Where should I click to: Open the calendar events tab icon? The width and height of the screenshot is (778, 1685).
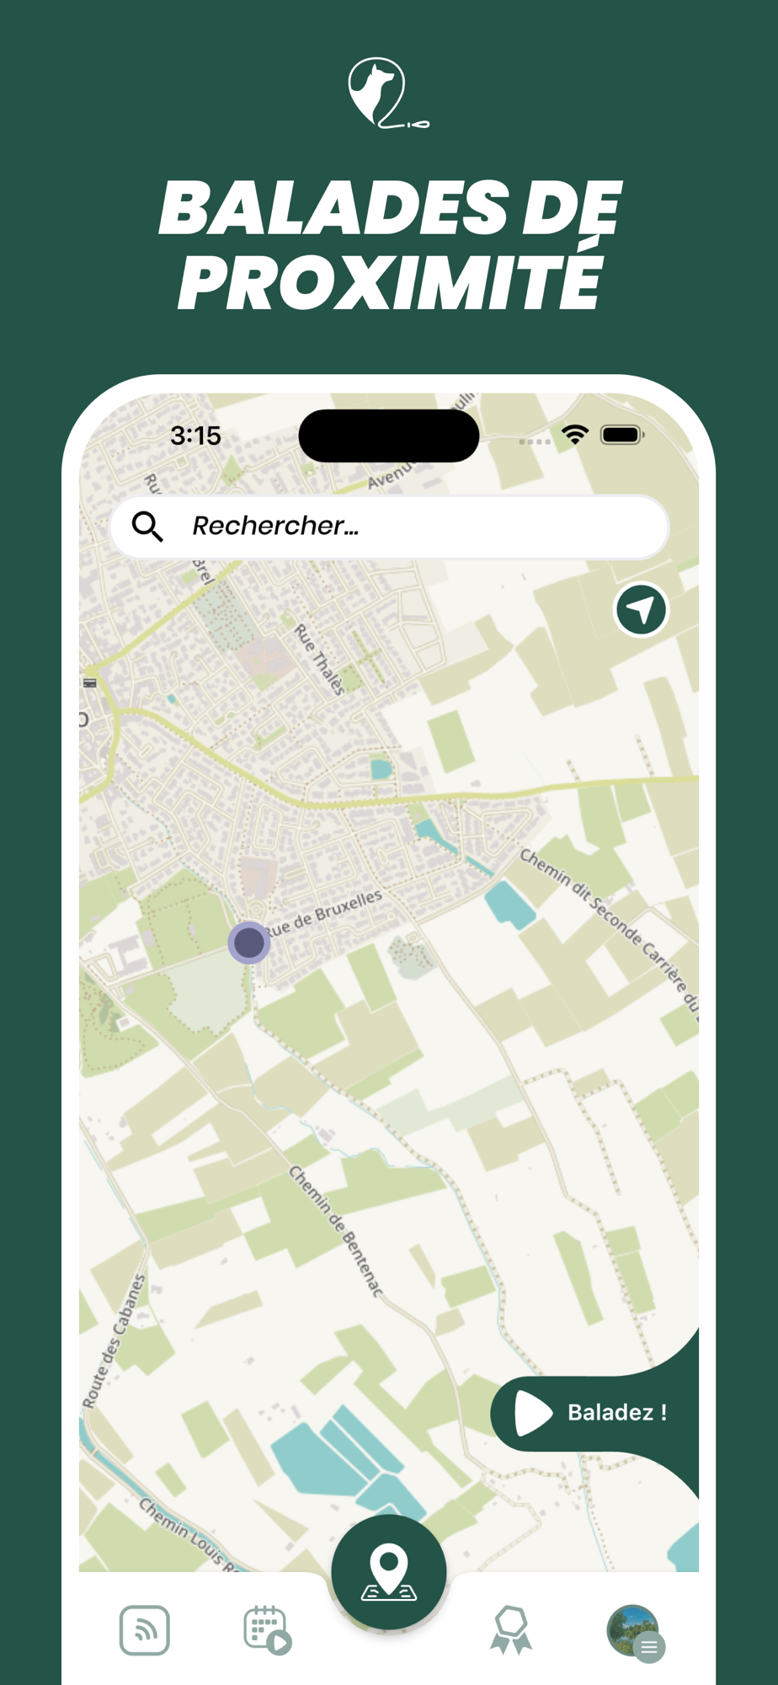(267, 1630)
